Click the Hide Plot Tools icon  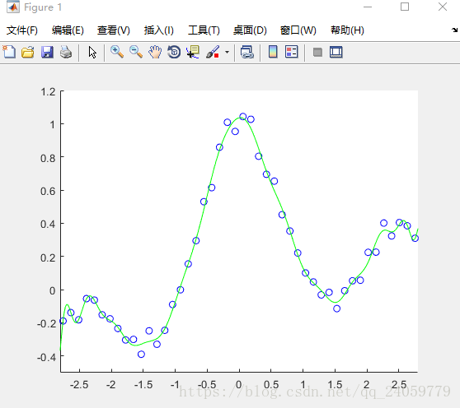(317, 53)
